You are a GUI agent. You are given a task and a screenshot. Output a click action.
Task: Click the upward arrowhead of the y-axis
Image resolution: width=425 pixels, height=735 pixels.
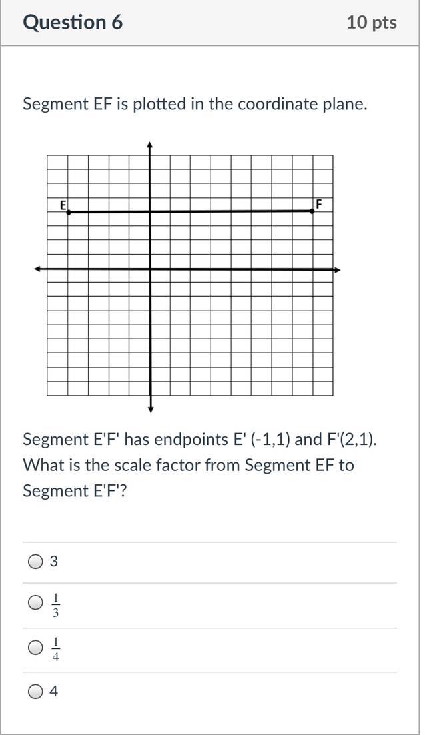[150, 145]
